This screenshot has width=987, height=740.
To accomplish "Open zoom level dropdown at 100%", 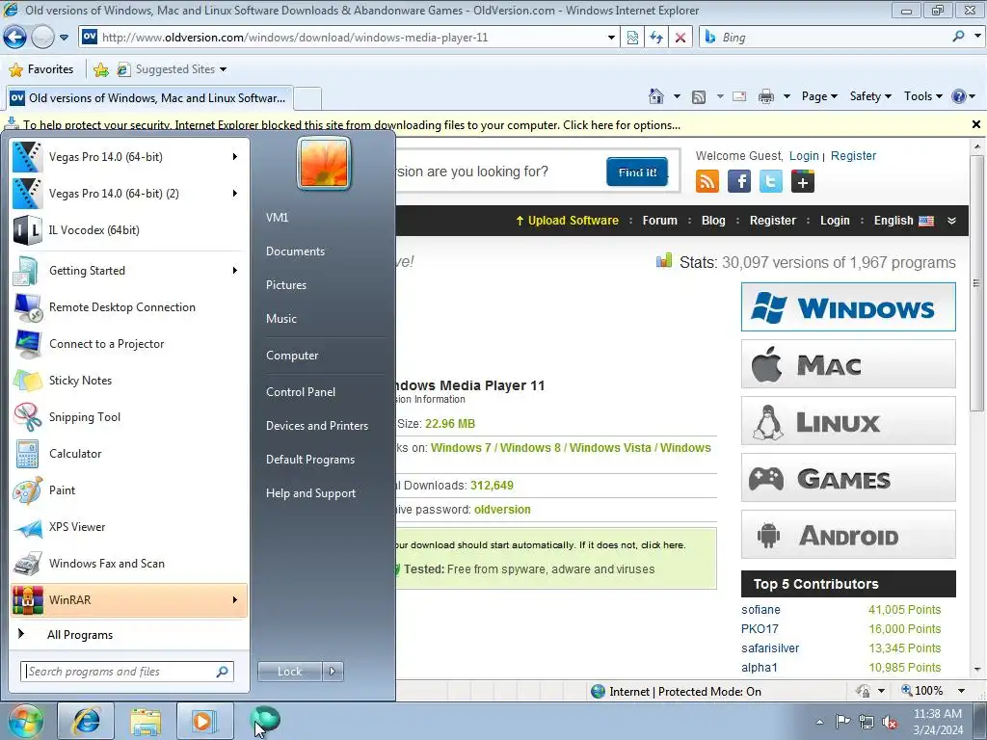I will 961,691.
